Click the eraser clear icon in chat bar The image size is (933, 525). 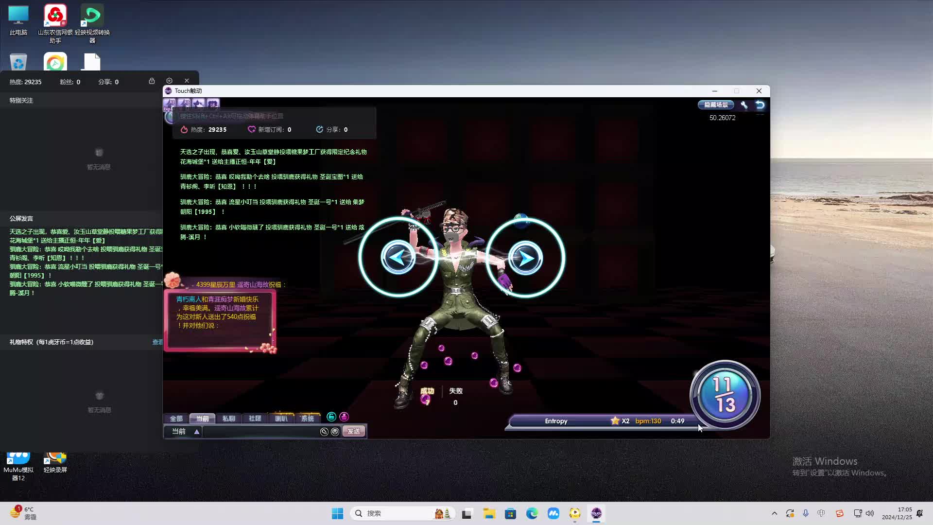coord(324,432)
